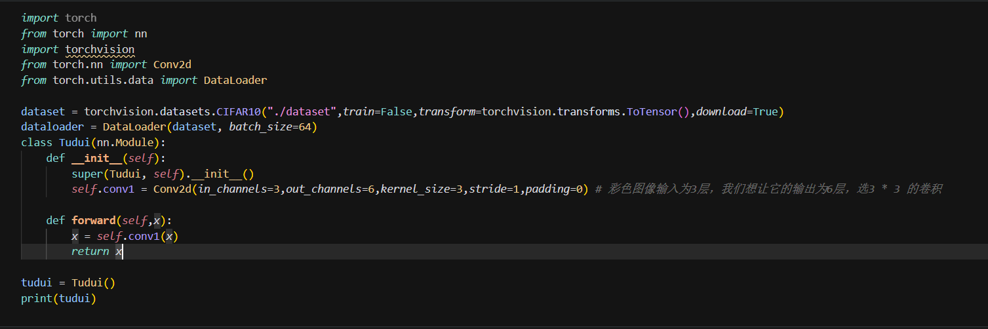The height and width of the screenshot is (329, 988).
Task: Click batch_size=64 argument
Action: 270,128
